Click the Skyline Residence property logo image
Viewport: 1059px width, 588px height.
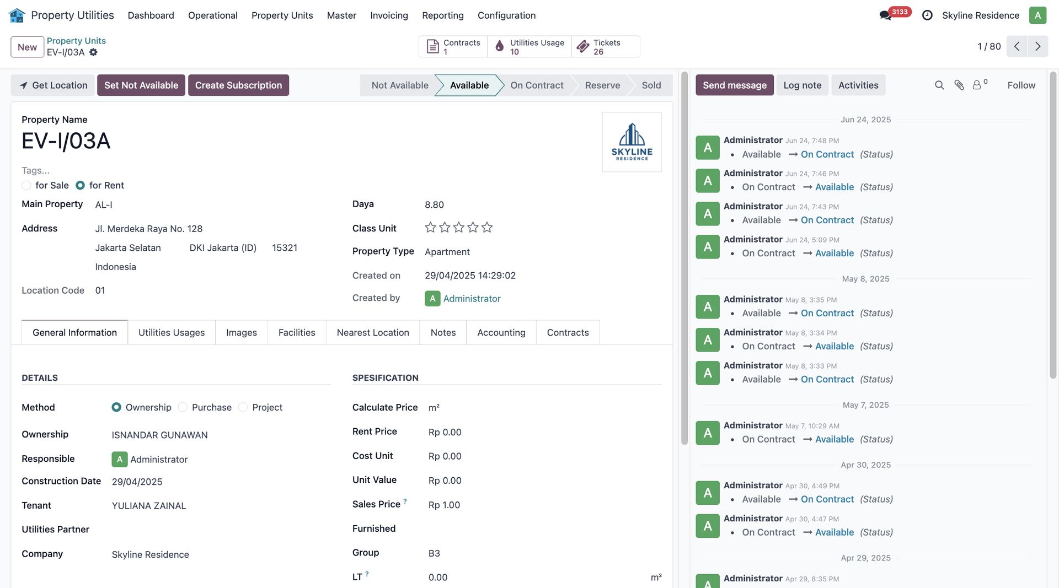(632, 142)
